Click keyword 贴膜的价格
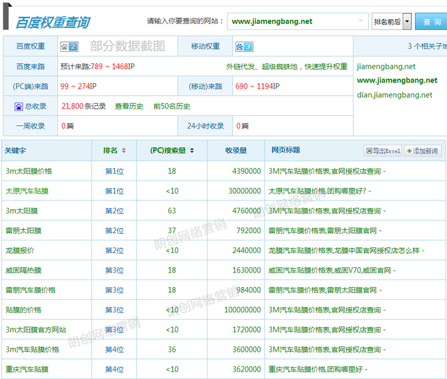 point(23,310)
